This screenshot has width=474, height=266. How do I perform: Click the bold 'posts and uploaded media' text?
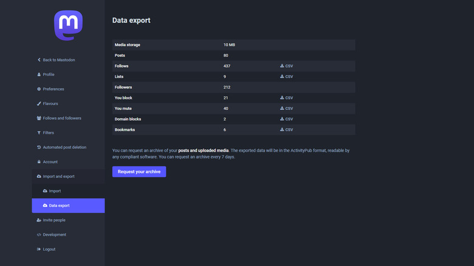[204, 150]
